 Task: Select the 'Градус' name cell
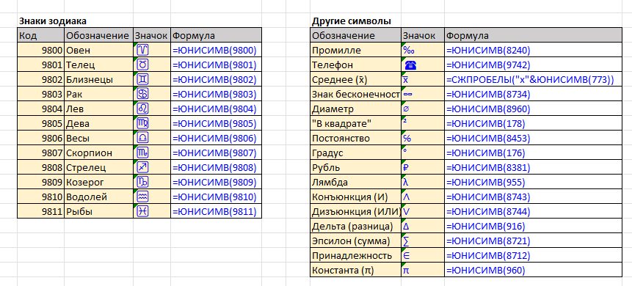[356, 153]
